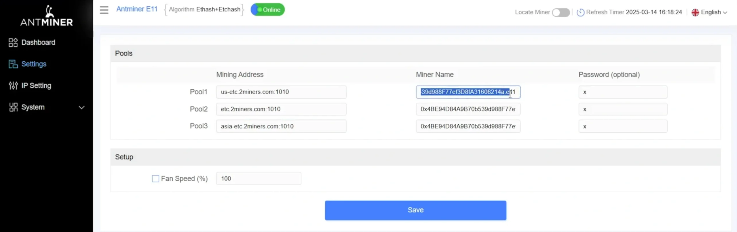Toggle the Locate Miner switch
Image resolution: width=737 pixels, height=232 pixels.
point(561,12)
